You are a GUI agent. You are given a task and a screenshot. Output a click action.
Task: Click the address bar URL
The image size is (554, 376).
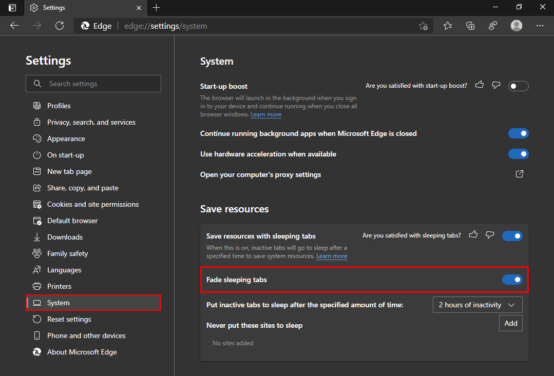[165, 26]
